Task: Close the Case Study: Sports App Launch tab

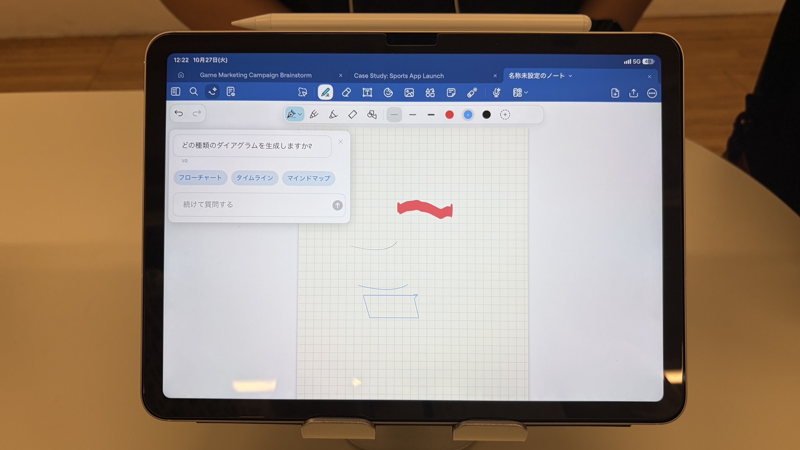Action: click(495, 76)
